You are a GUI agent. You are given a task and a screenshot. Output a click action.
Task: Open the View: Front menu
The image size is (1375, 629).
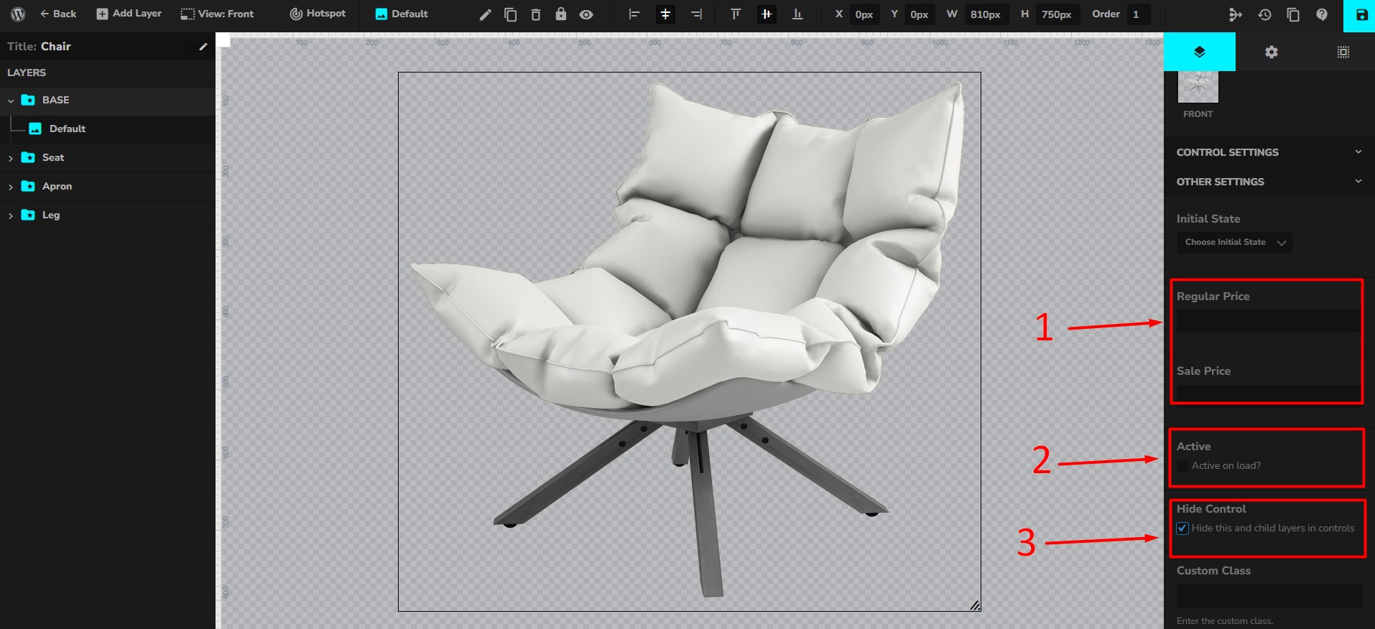[x=217, y=14]
